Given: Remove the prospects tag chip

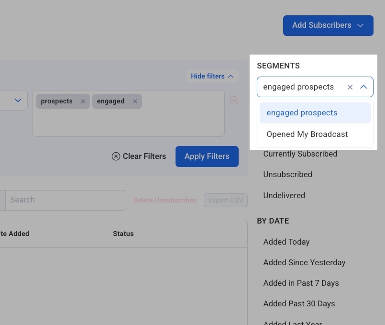Looking at the screenshot, I should (x=83, y=101).
